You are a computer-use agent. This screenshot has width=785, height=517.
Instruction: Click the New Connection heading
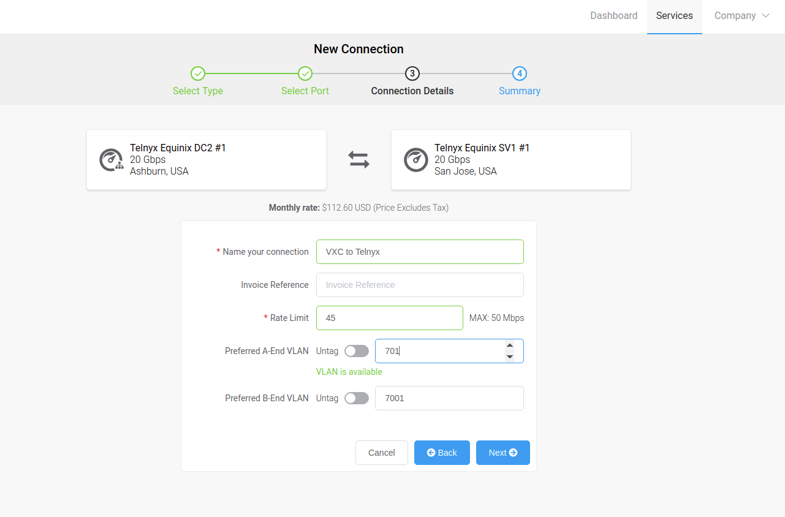coord(358,49)
